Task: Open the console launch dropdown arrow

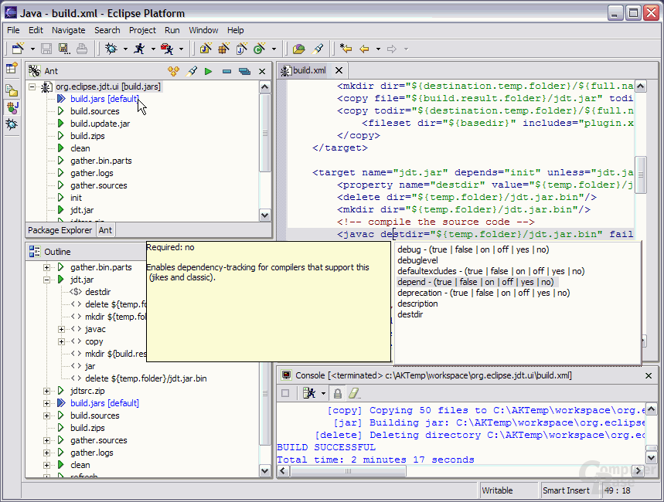Action: click(x=324, y=394)
